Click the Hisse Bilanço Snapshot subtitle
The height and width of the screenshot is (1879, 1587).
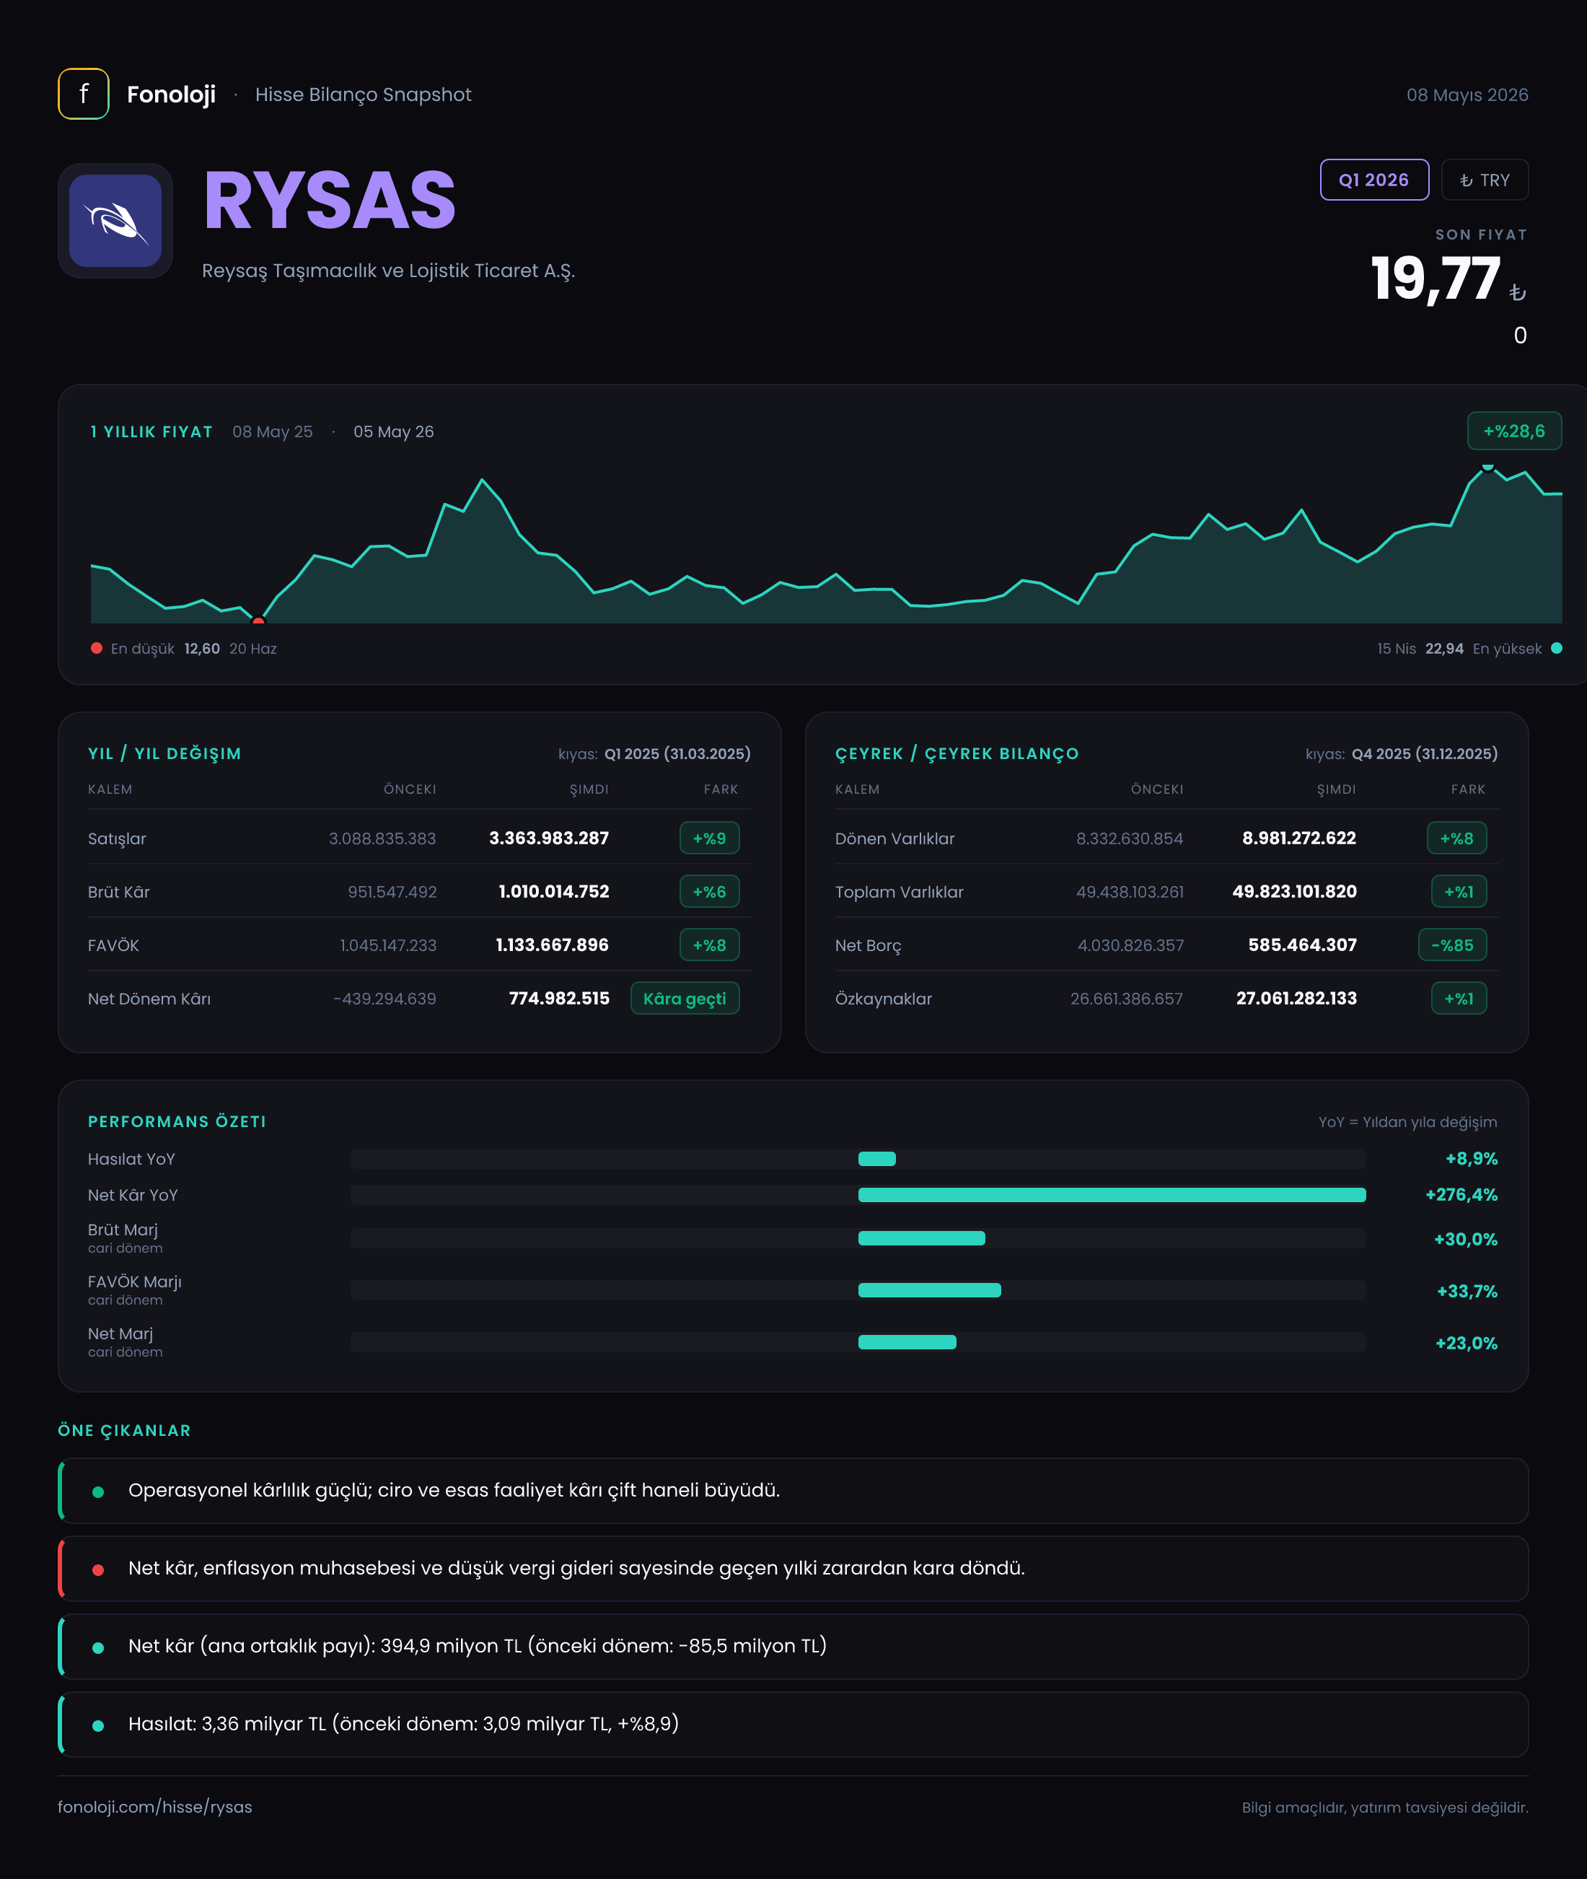pos(363,95)
